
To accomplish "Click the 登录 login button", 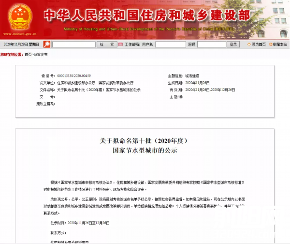I will pyautogui.click(x=233, y=45).
